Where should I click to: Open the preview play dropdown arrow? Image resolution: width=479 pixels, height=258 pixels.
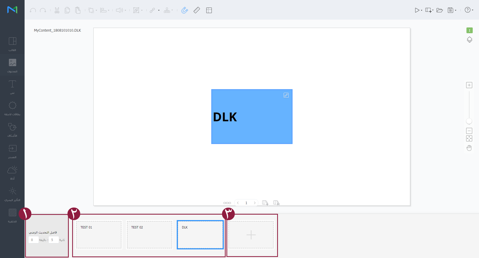pyautogui.click(x=421, y=10)
